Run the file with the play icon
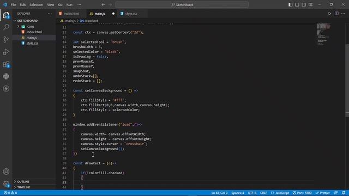 click(x=329, y=14)
